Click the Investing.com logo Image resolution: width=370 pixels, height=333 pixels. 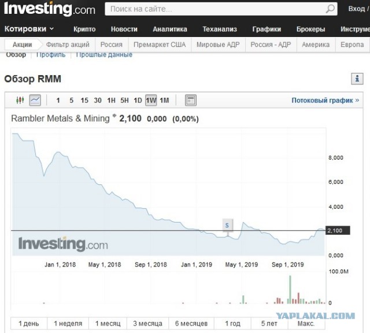(x=50, y=9)
